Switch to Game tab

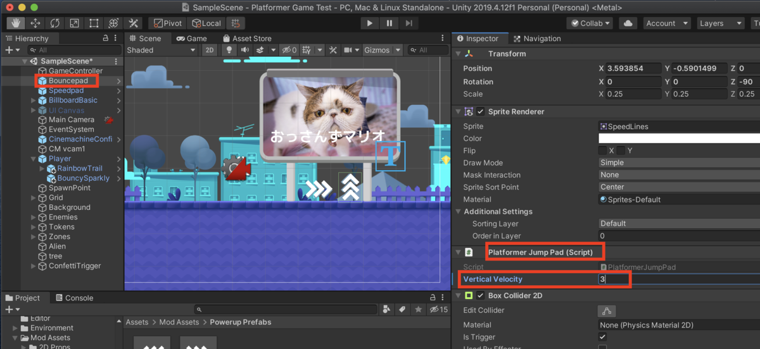point(192,39)
